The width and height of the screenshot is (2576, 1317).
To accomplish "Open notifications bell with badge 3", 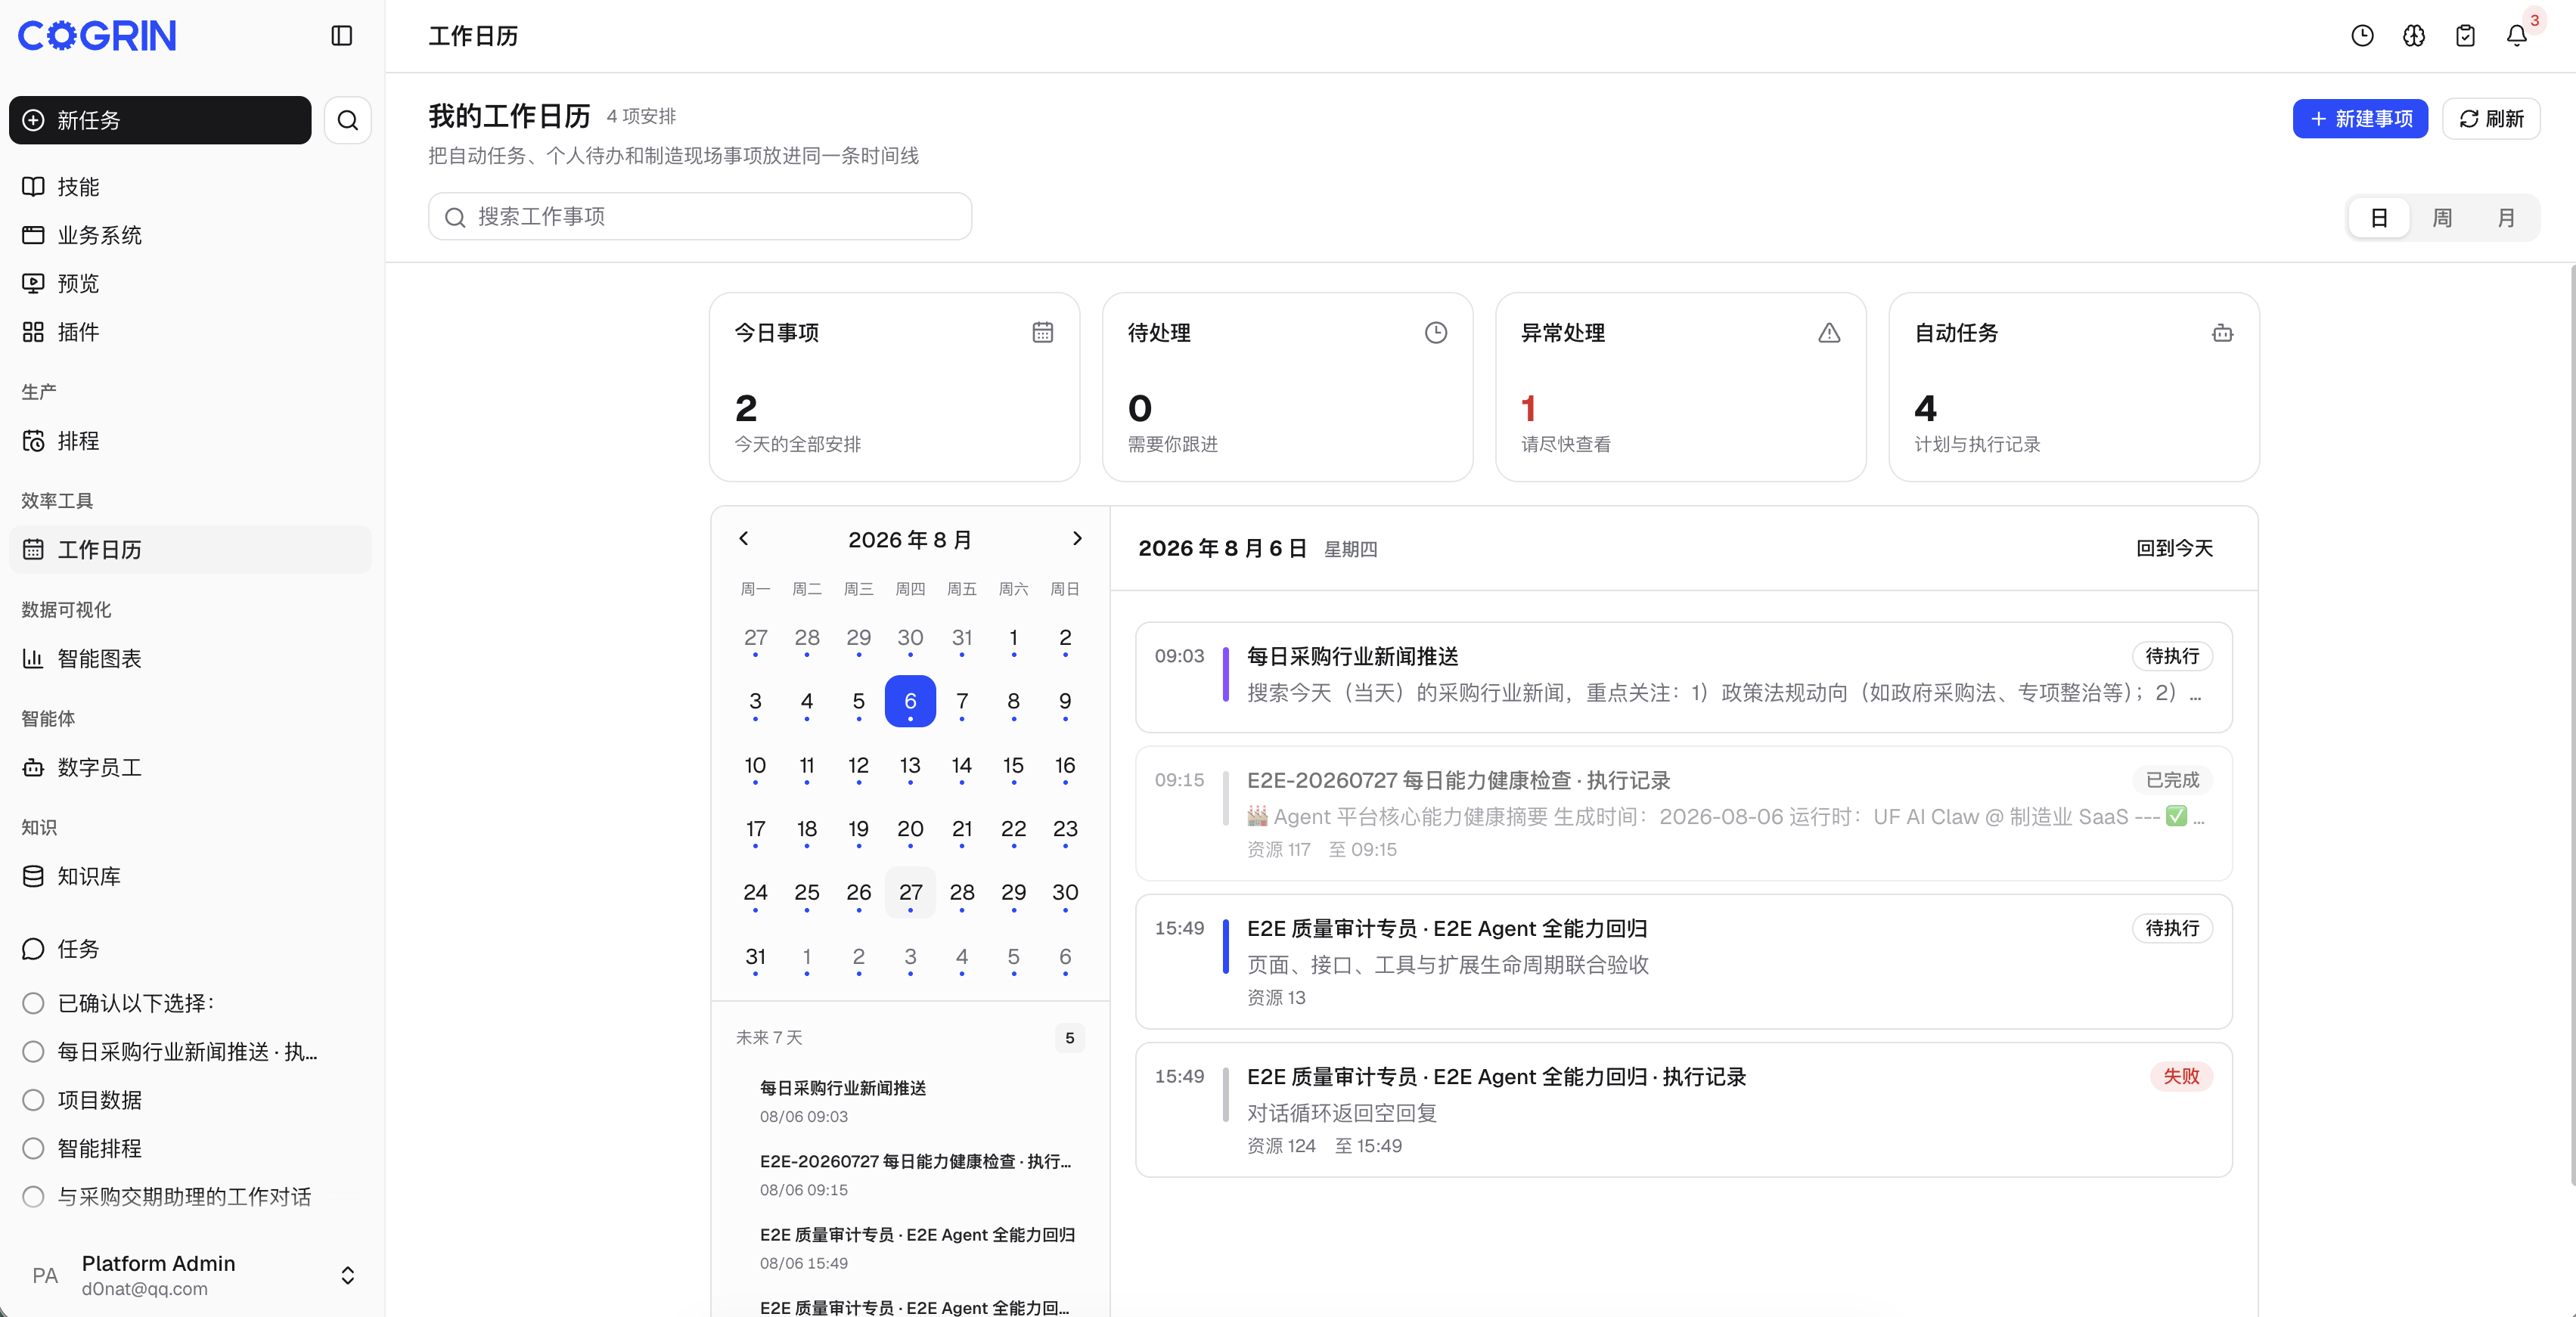I will [2517, 36].
